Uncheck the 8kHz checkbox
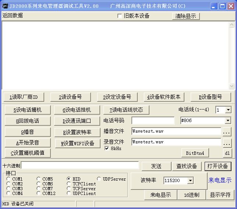This screenshot has width=237, height=209. [107, 148]
